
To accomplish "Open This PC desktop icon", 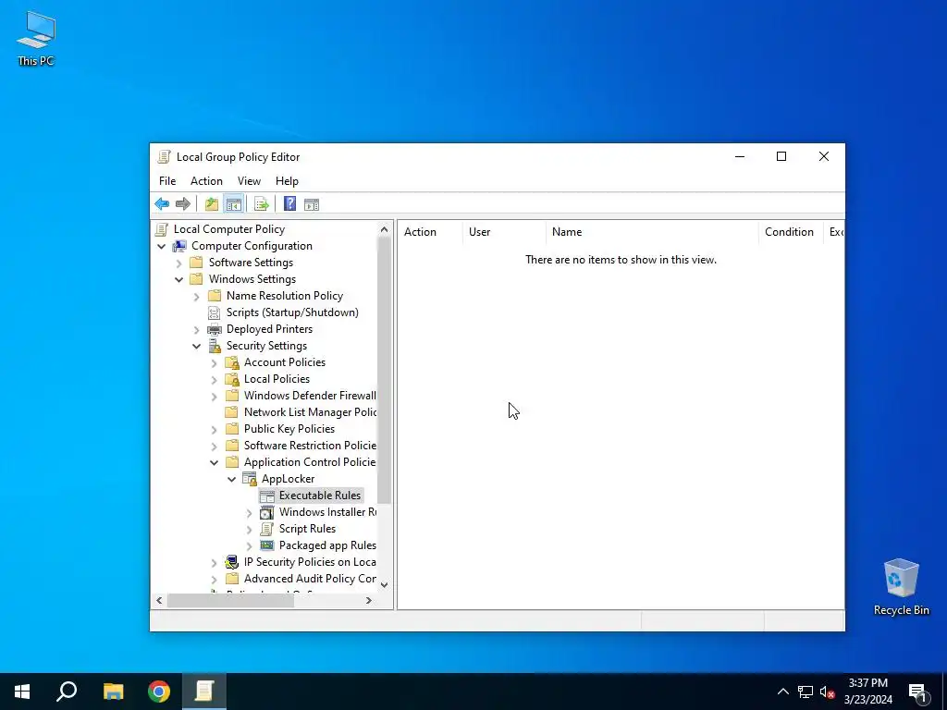I will pos(36,38).
